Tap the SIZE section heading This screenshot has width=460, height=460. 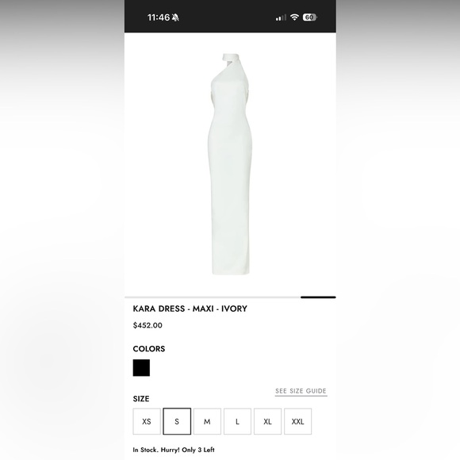(x=141, y=399)
